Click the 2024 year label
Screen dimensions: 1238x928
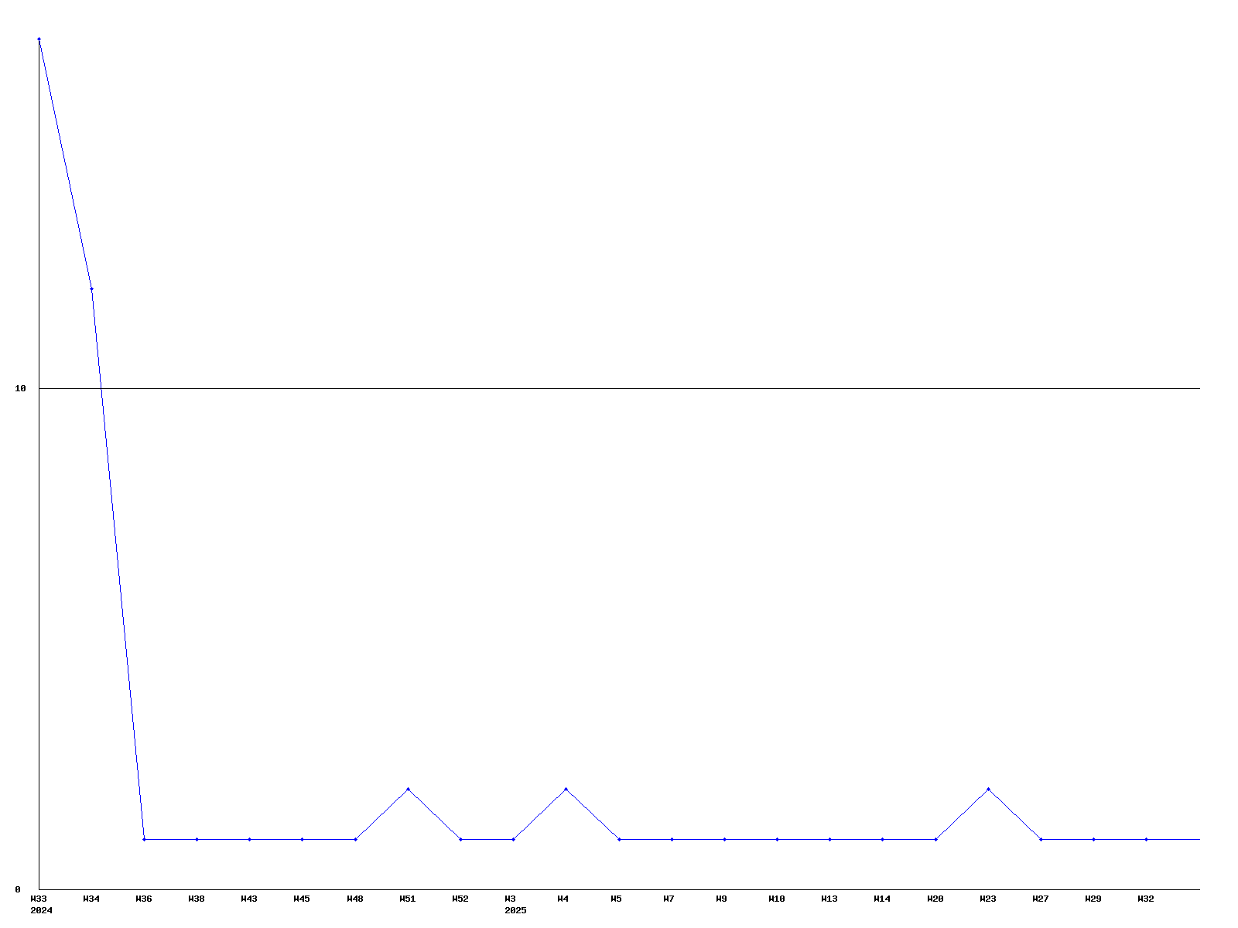pos(41,910)
